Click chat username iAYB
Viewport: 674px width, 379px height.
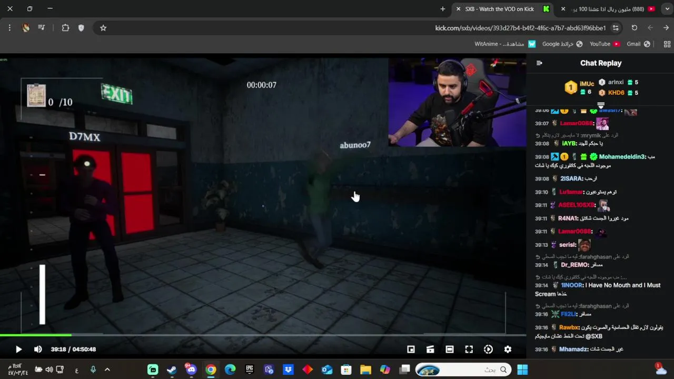coord(570,143)
